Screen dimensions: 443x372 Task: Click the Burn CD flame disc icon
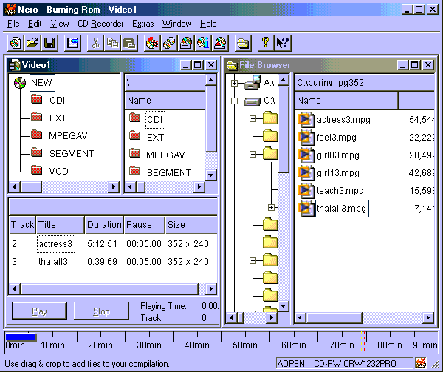pos(152,43)
